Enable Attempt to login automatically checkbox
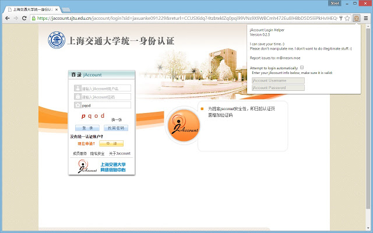Image resolution: width=373 pixels, height=233 pixels. pyautogui.click(x=302, y=68)
